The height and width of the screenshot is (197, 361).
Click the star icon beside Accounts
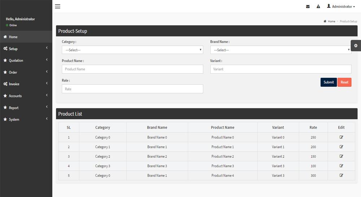(x=5, y=96)
